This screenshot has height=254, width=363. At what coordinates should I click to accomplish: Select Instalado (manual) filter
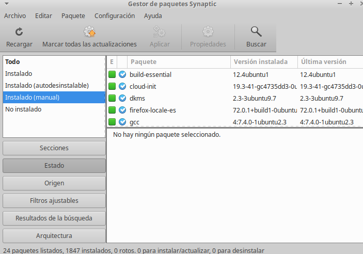tap(54, 97)
